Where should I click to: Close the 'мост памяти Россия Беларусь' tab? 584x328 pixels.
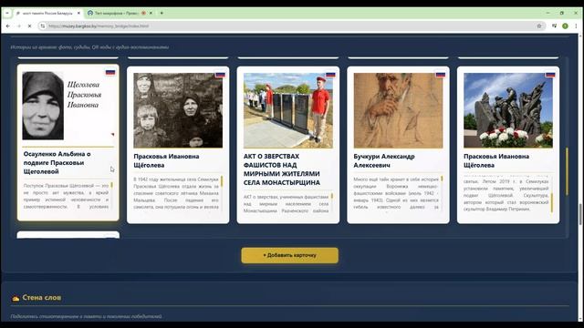point(78,13)
